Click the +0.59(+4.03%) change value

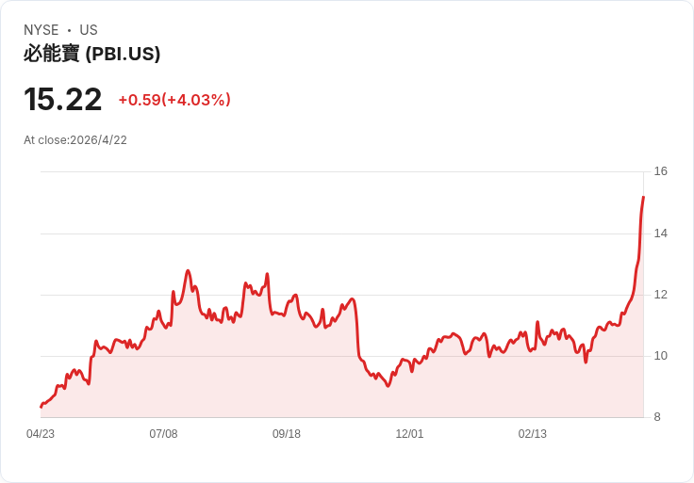click(x=174, y=100)
